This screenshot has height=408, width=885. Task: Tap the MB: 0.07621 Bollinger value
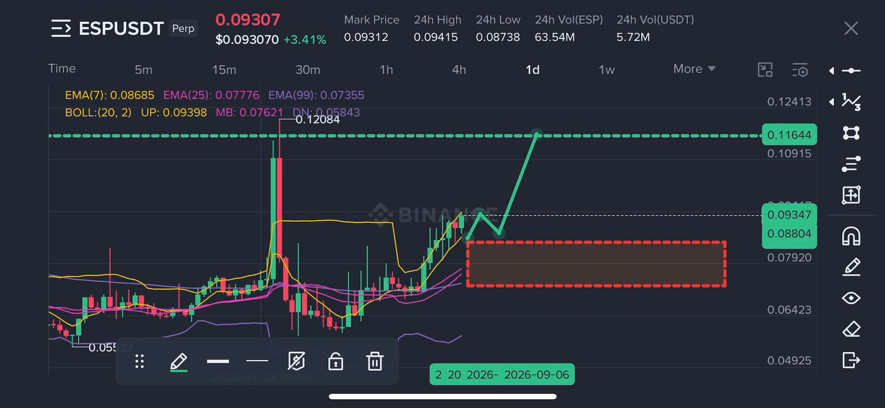249,112
